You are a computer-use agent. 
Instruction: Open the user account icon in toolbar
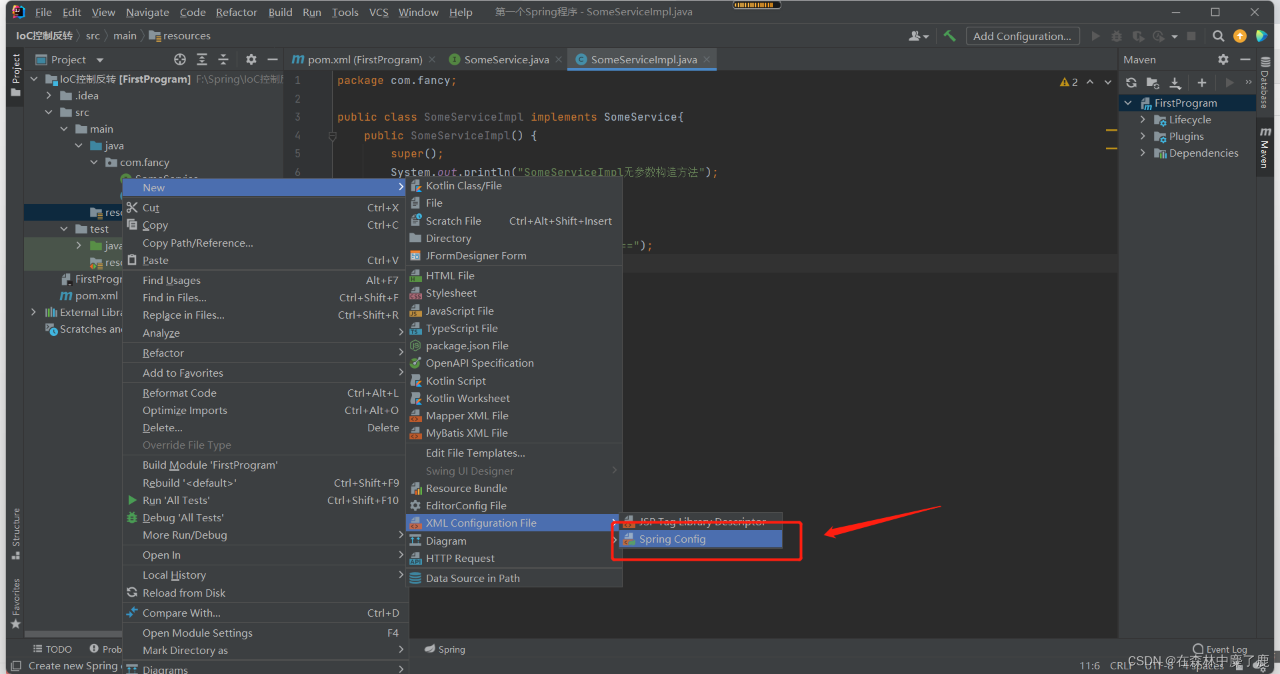tap(918, 36)
